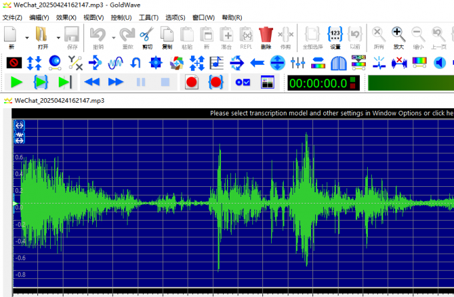Image resolution: width=454 pixels, height=297 pixels.
Task: Click the rainbow spectrum filter icon
Action: pyautogui.click(x=419, y=63)
